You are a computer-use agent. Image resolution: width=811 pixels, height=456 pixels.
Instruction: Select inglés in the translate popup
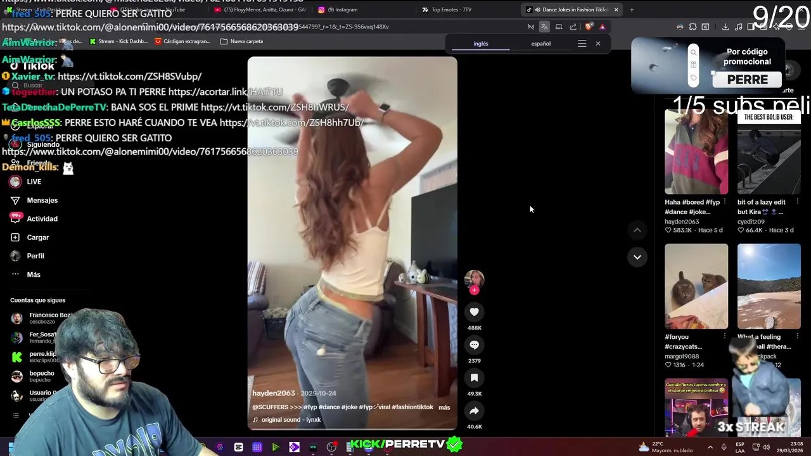click(x=481, y=44)
